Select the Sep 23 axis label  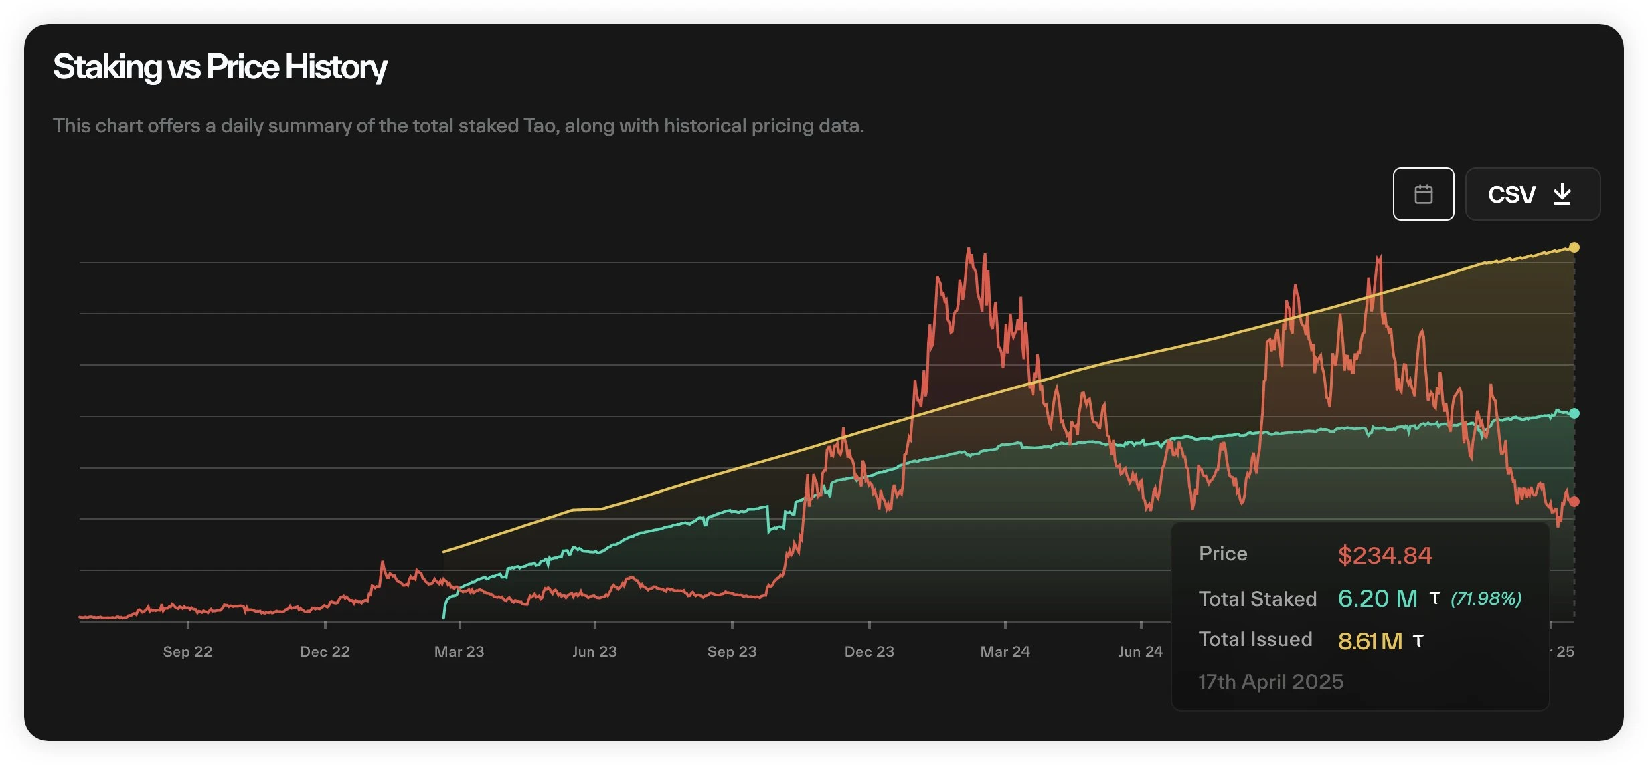point(732,651)
